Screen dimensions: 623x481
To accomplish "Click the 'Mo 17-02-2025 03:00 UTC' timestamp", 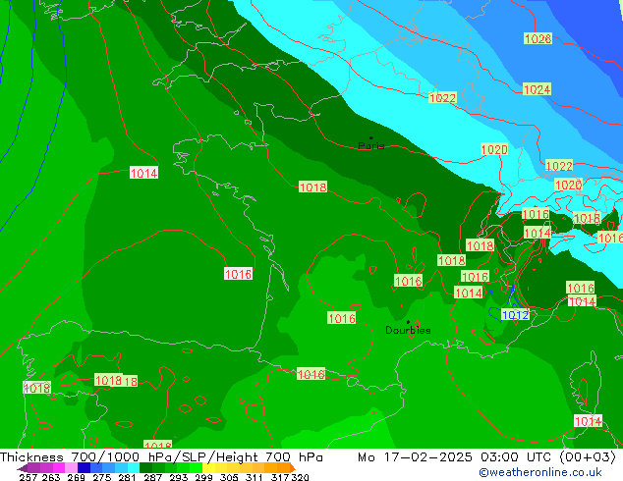I will [x=454, y=457].
